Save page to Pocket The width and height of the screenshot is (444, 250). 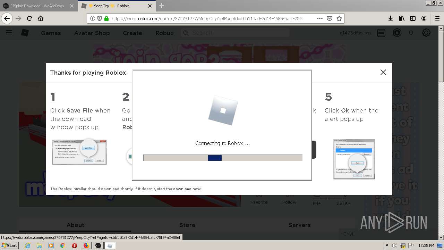pos(330,18)
